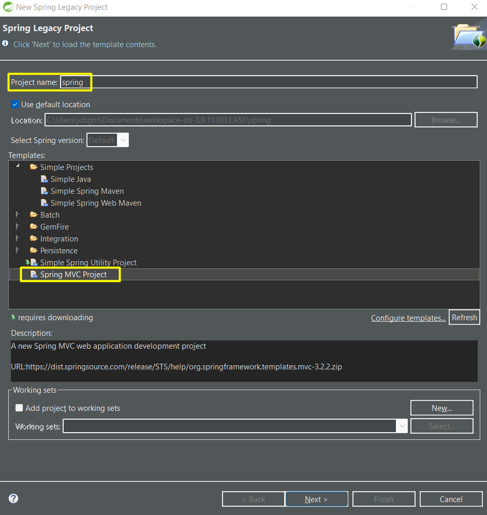Viewport: 487px width, 515px height.
Task: Click the Refresh button
Action: (464, 317)
